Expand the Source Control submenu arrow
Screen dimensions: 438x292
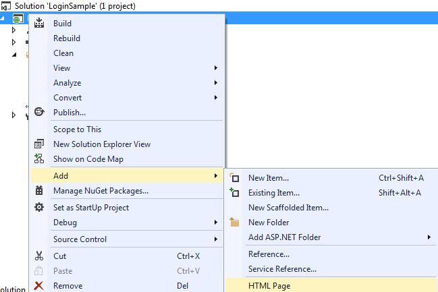pyautogui.click(x=216, y=239)
